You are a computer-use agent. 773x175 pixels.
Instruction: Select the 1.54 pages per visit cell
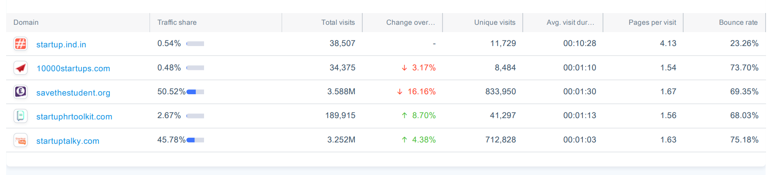click(668, 68)
